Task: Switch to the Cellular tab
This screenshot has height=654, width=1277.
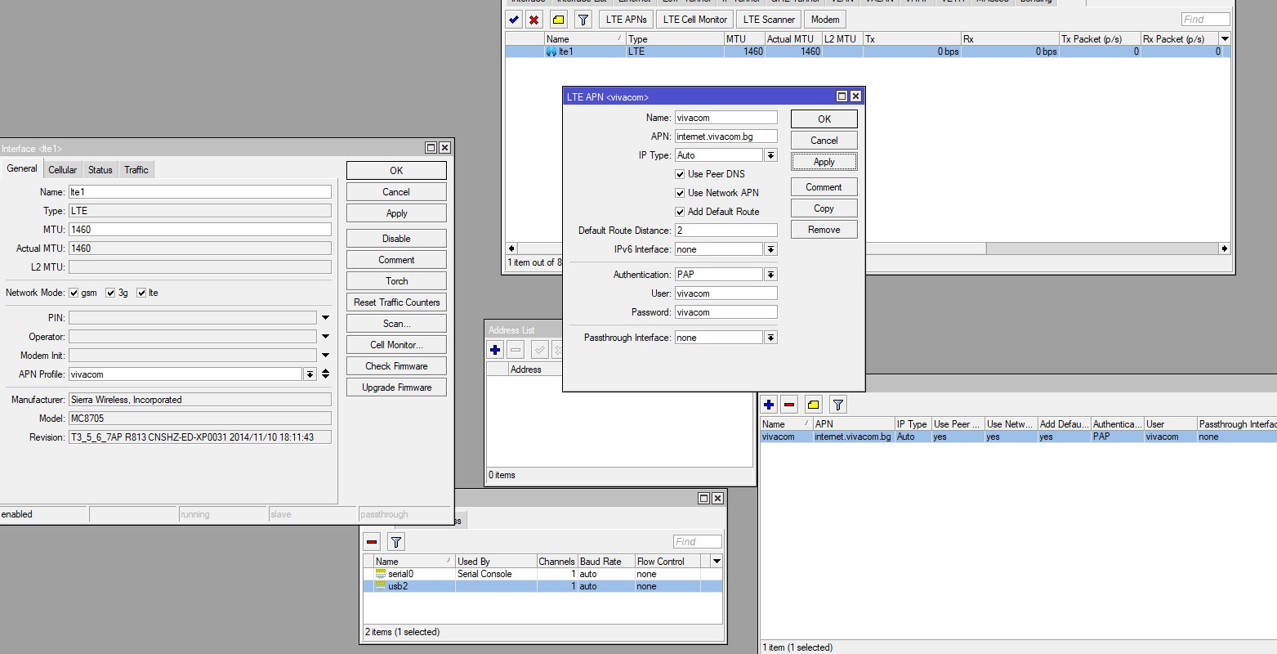Action: tap(62, 170)
